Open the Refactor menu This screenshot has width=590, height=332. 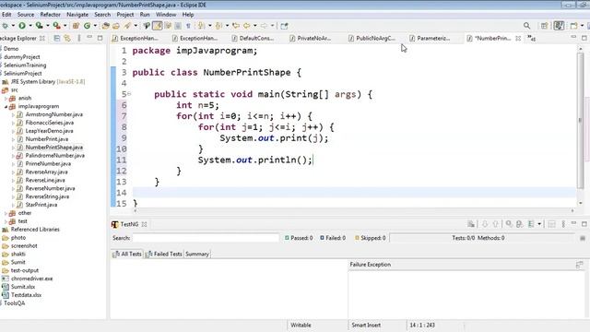pyautogui.click(x=50, y=15)
